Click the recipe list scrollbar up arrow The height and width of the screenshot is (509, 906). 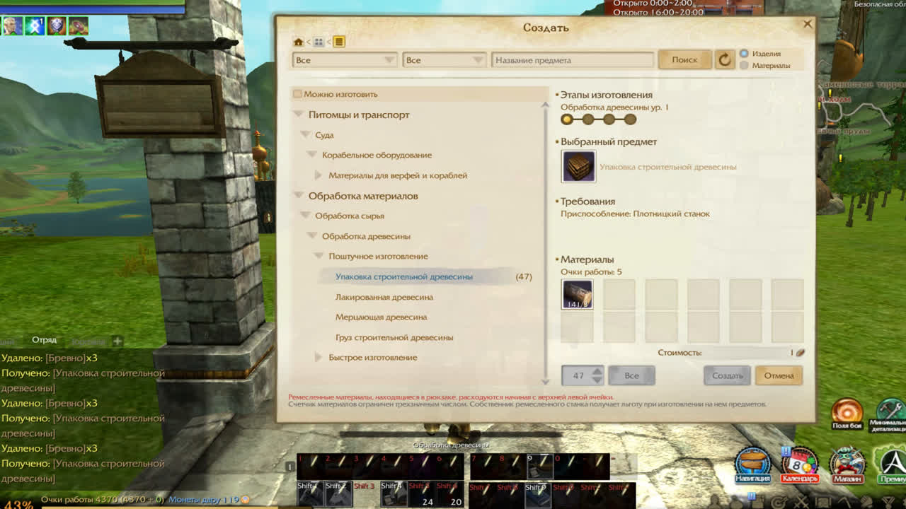pyautogui.click(x=545, y=105)
